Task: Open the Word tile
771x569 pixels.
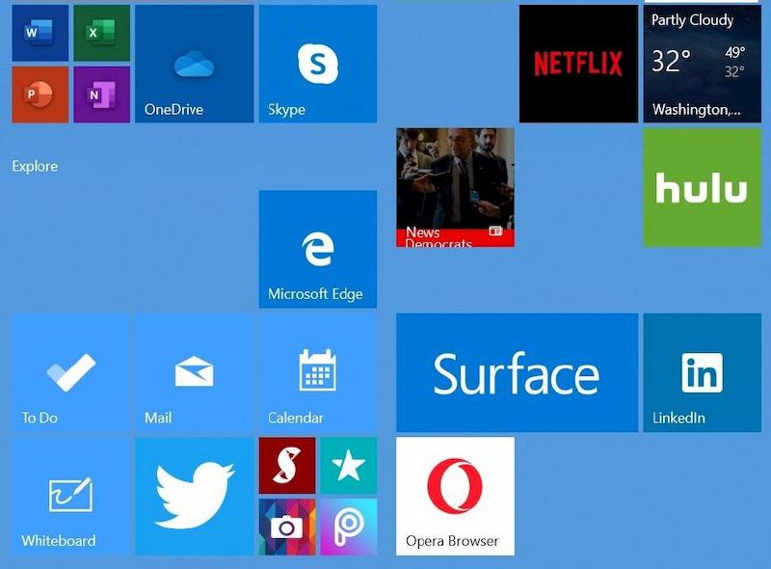Action: pyautogui.click(x=40, y=34)
